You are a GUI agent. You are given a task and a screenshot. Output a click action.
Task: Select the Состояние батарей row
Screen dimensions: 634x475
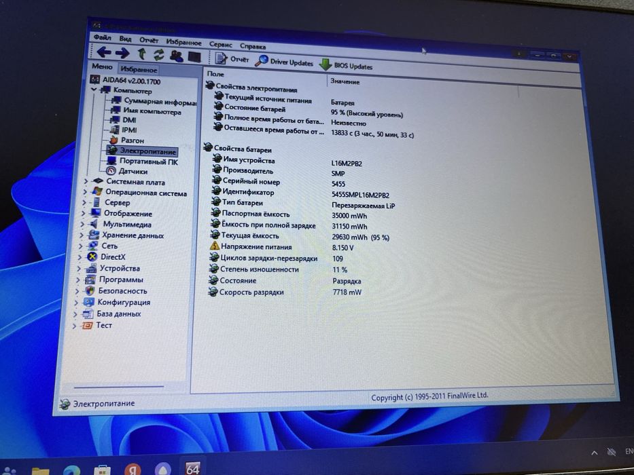click(x=308, y=111)
